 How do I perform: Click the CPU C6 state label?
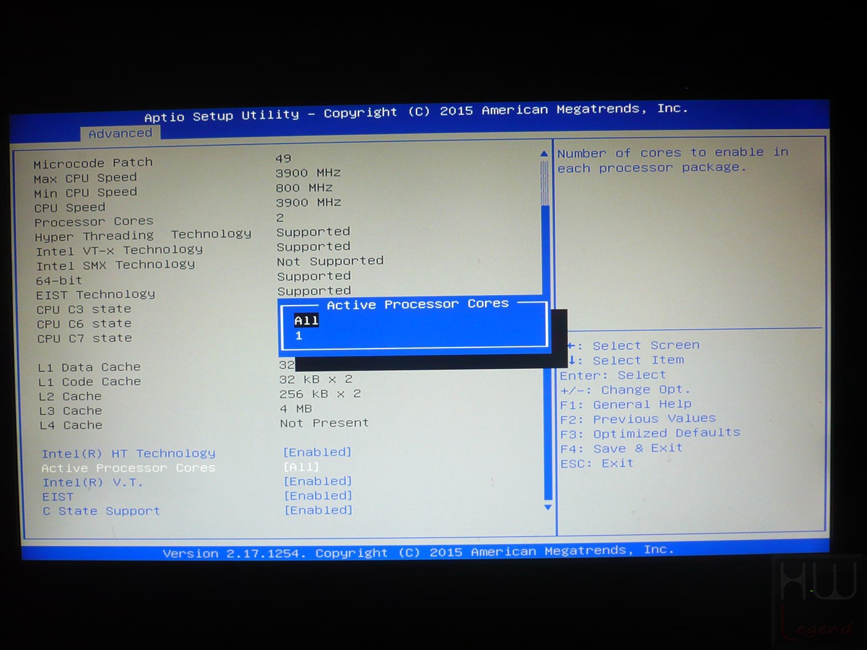84,324
